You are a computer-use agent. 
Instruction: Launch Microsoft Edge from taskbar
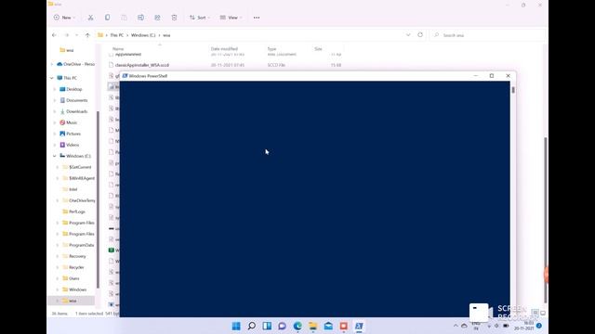tap(297, 326)
